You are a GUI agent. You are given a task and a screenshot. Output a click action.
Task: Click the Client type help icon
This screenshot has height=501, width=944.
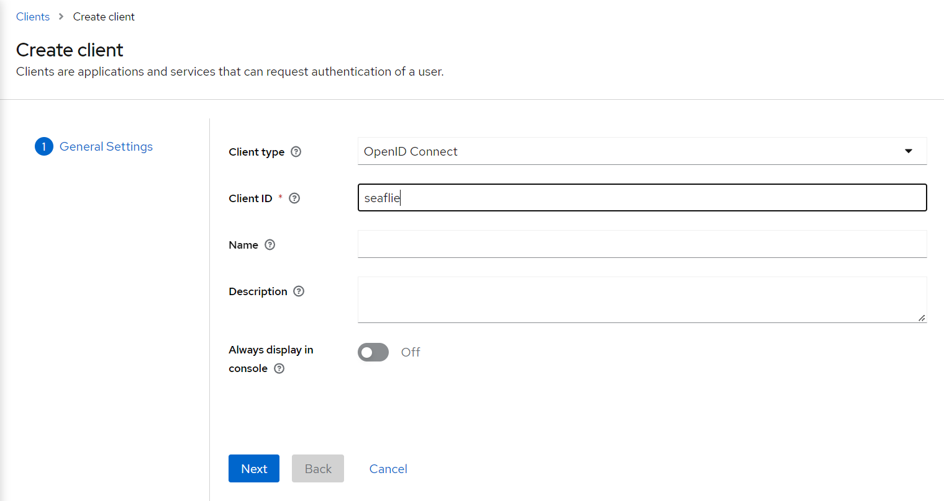coord(296,152)
